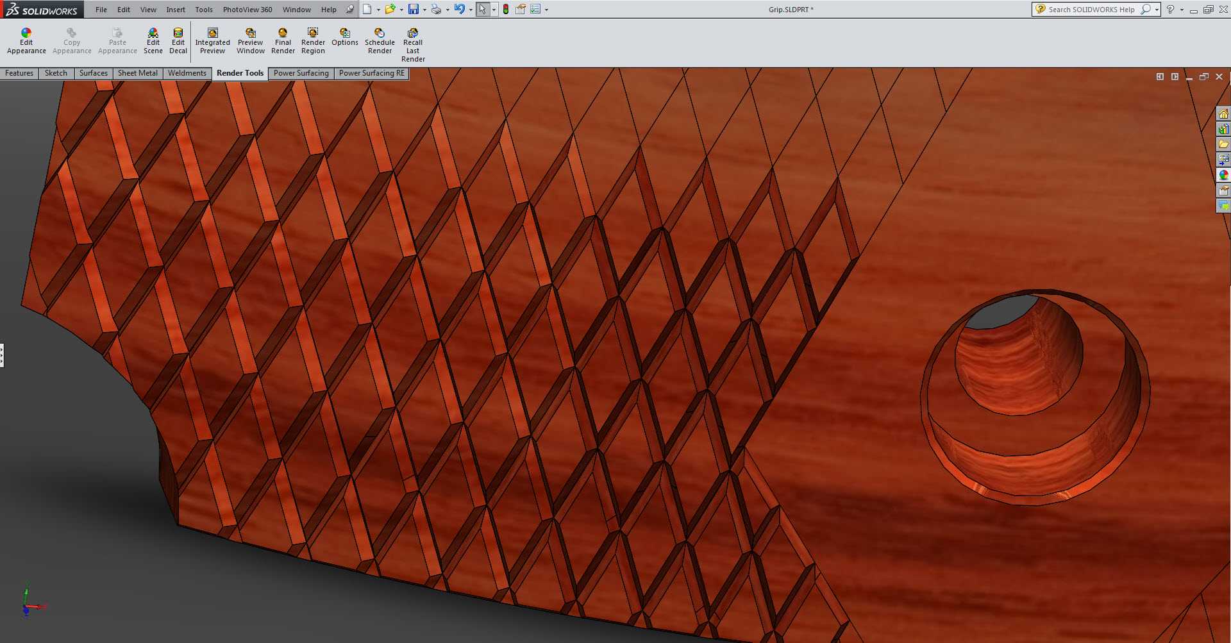Open the File Explorer task pane tab
Screen dimensions: 1231x643
coord(1223,144)
